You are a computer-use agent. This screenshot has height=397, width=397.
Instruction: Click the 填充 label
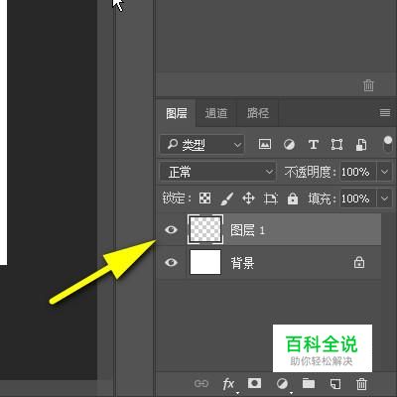322,198
